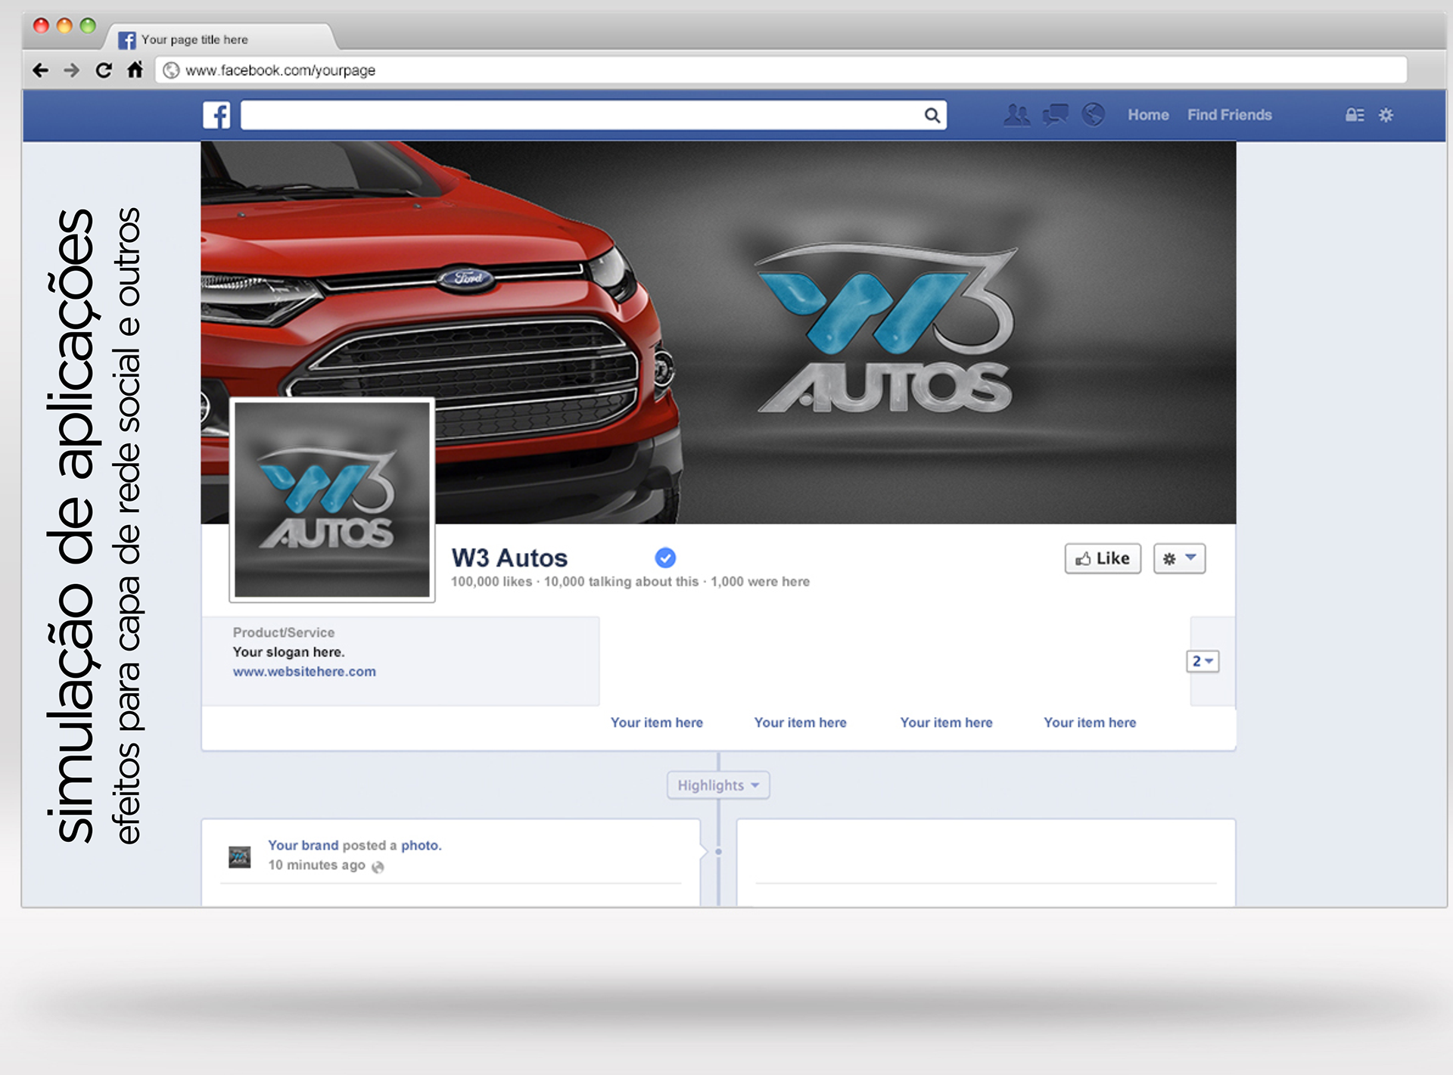Like the W3 Autos page
Image resolution: width=1453 pixels, height=1075 pixels.
[x=1103, y=559]
